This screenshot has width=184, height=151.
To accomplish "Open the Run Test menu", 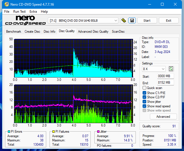I will click(x=19, y=12).
